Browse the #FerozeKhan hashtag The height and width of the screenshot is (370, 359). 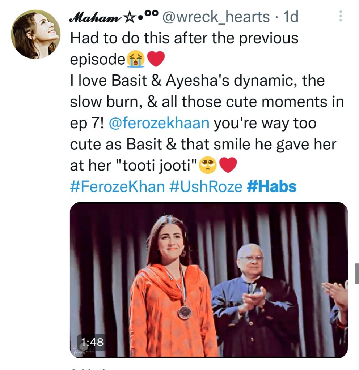[x=118, y=187]
